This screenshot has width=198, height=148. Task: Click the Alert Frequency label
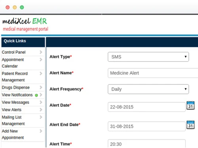[x=67, y=89]
